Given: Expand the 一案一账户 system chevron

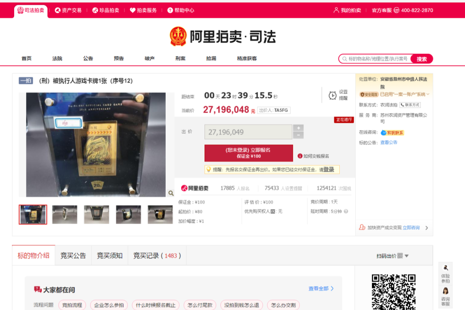Looking at the screenshot, I should click(428, 94).
